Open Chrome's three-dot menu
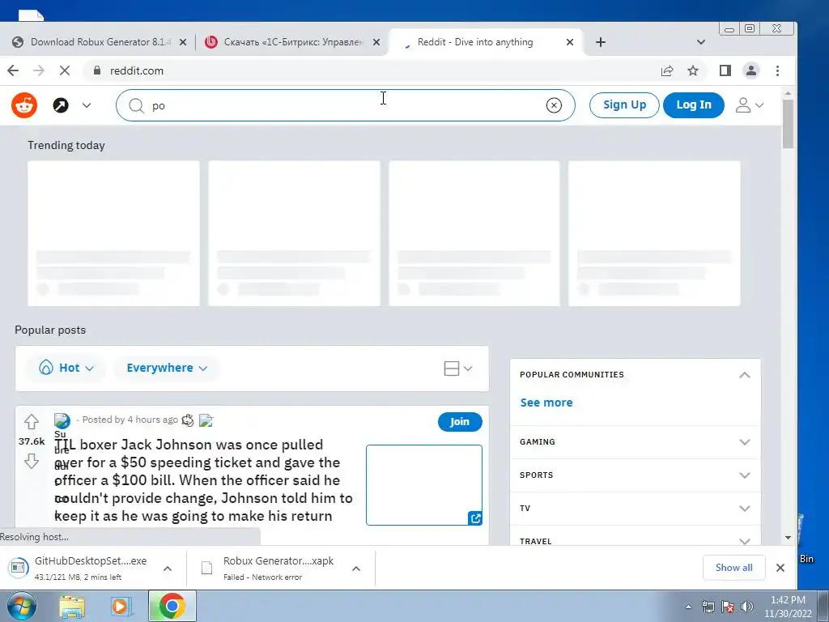This screenshot has height=622, width=829. pyautogui.click(x=777, y=70)
